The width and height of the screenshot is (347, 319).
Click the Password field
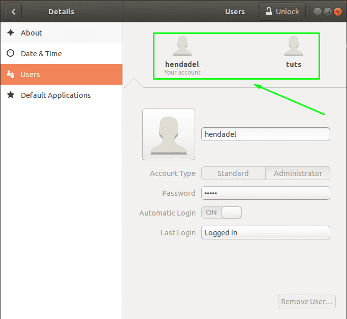tap(266, 193)
